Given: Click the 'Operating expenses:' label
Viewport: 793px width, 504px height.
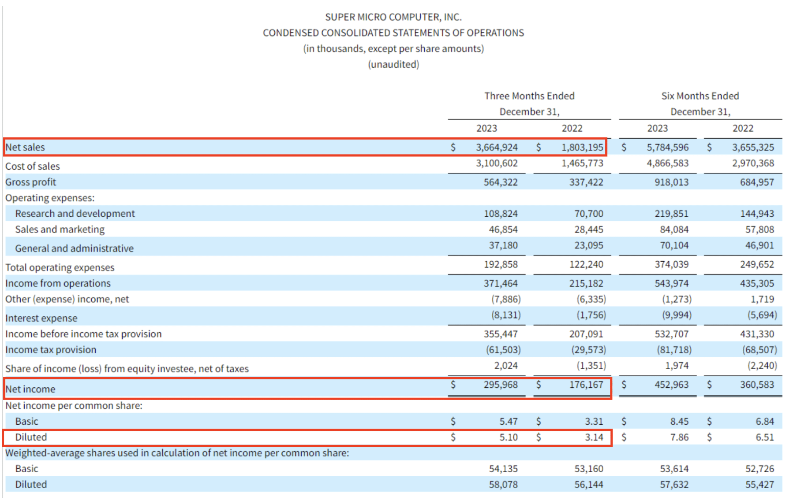Looking at the screenshot, I should click(50, 198).
